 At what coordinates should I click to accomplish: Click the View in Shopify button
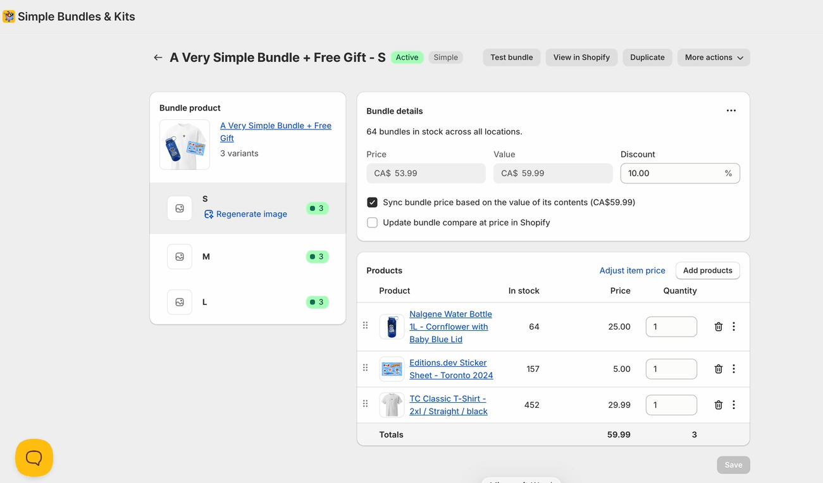point(581,57)
